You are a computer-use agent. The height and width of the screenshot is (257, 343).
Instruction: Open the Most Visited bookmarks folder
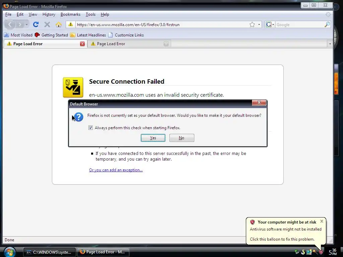tap(18, 35)
